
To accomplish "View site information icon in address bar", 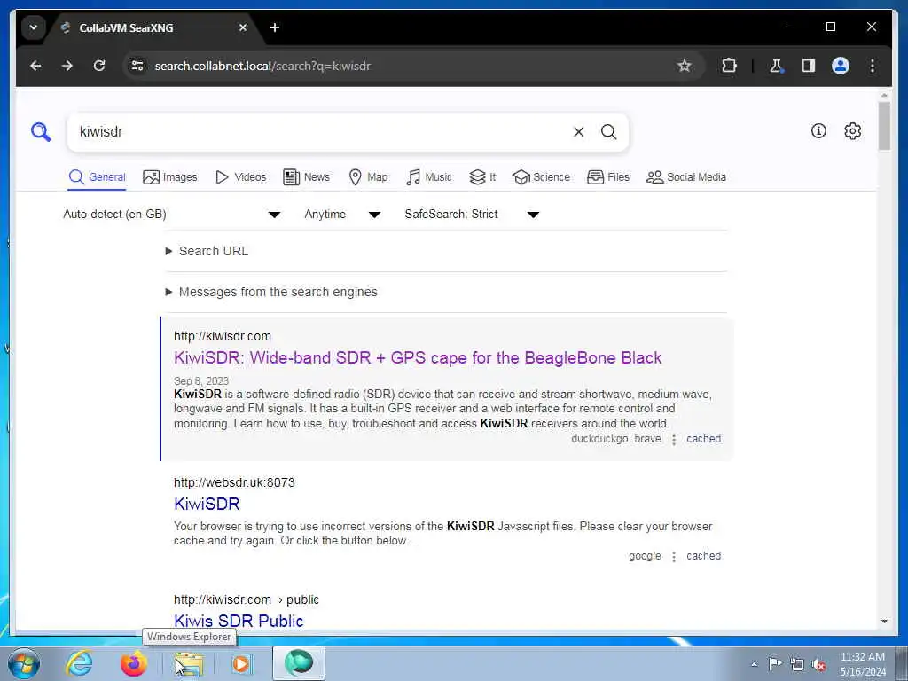I will (137, 66).
